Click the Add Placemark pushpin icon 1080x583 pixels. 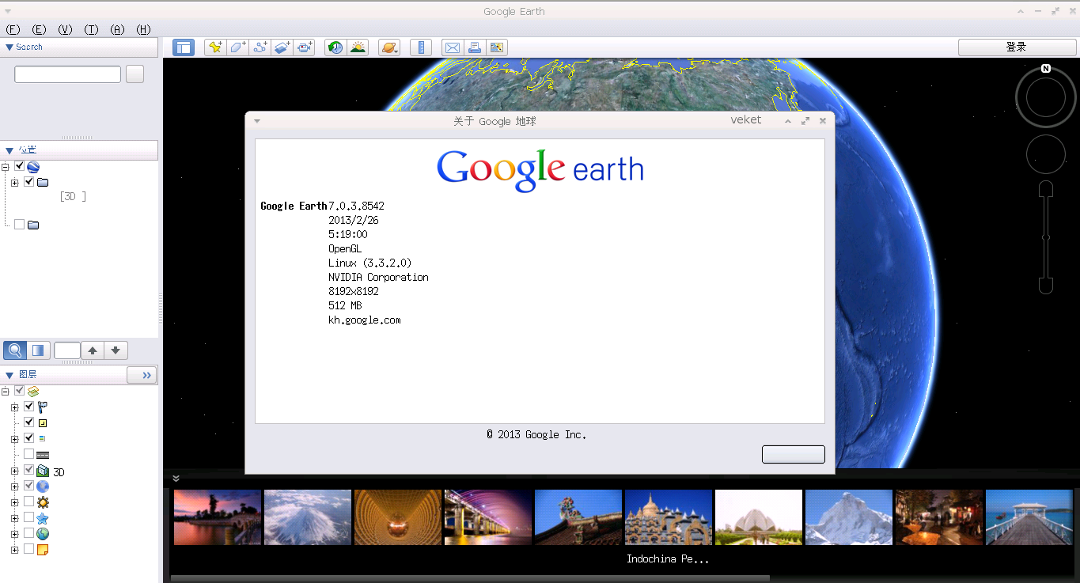pyautogui.click(x=214, y=47)
